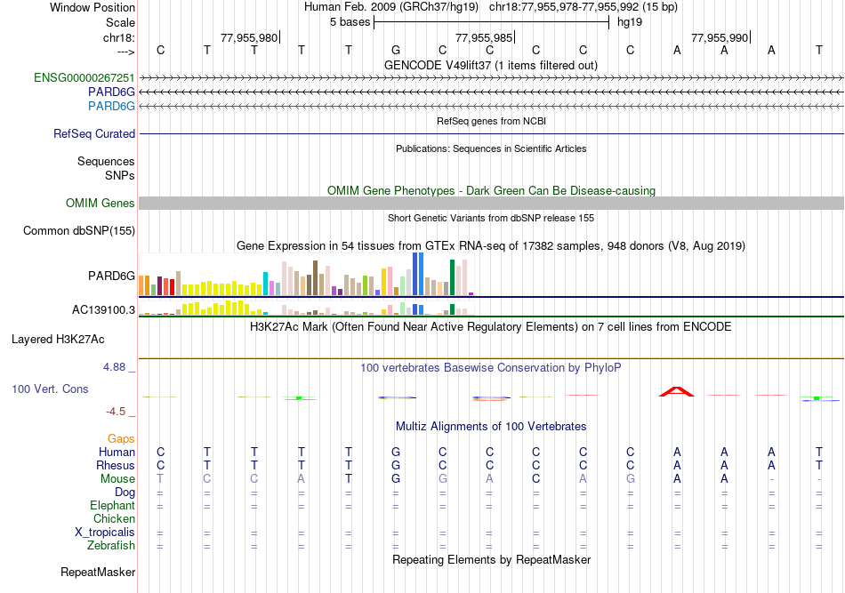The image size is (845, 593).
Task: Select the Zebrafish species row label
Action: point(111,546)
